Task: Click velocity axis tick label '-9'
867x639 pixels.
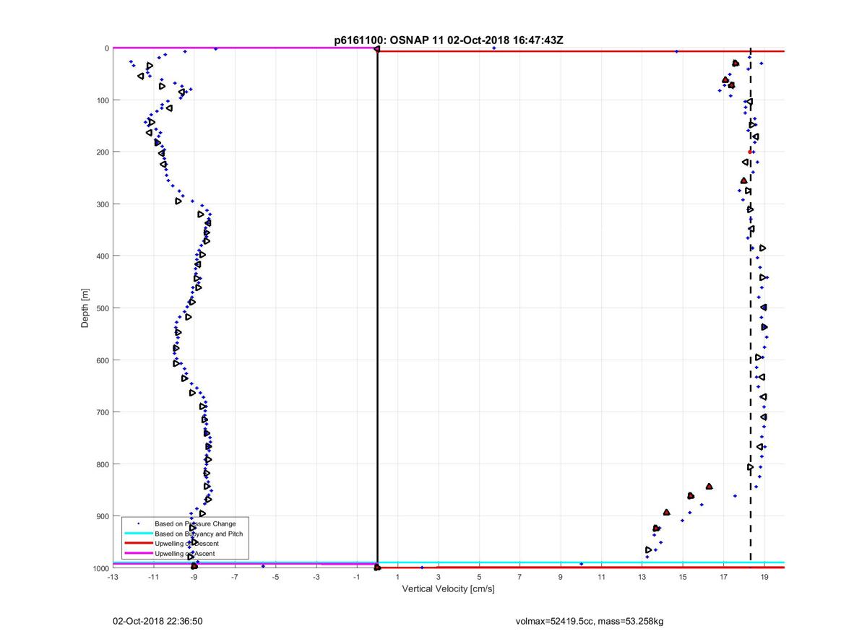Action: tap(194, 577)
